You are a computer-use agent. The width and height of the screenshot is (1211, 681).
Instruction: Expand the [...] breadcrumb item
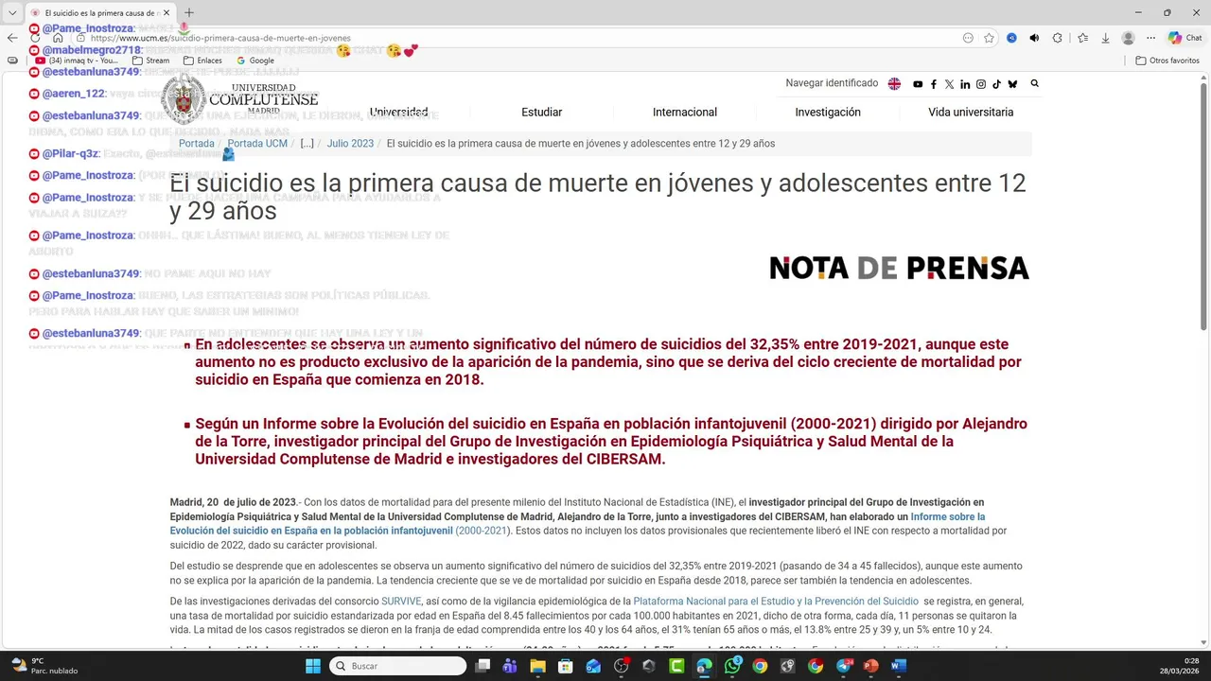click(x=307, y=144)
